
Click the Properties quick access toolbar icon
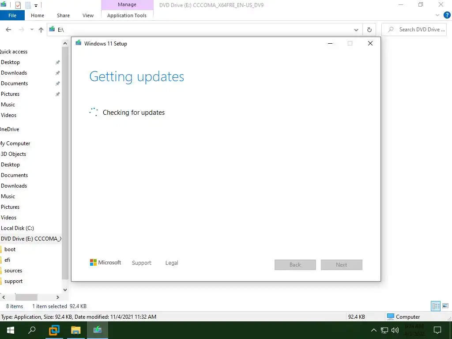(18, 5)
